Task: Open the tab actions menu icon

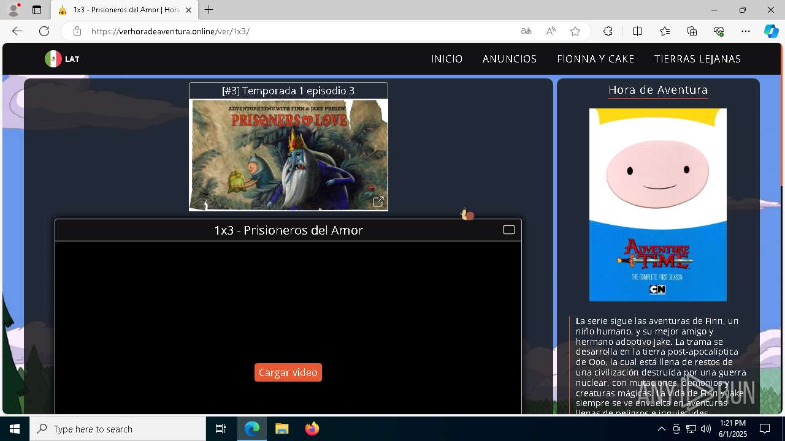Action: 37,10
